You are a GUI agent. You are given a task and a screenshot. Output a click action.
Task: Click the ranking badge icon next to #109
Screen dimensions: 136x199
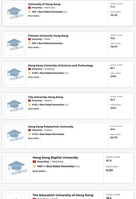(x=29, y=73)
